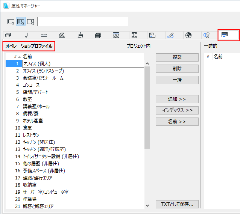Viewport: 240px width, 214px height.
Task: Click the TXTとして保存... button
Action: [177, 204]
